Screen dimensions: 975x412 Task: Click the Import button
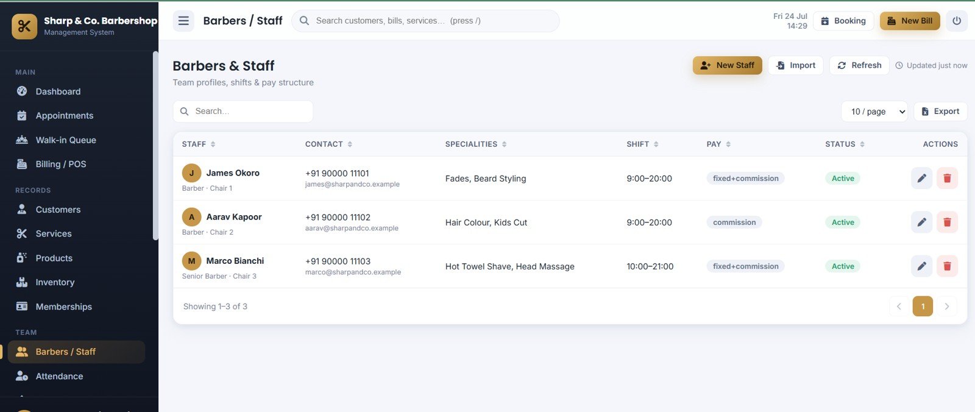coord(796,65)
